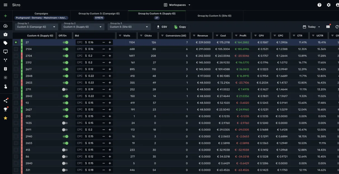Click the columns layout icon
Image resolution: width=339 pixels, height=174 pixels.
[328, 27]
